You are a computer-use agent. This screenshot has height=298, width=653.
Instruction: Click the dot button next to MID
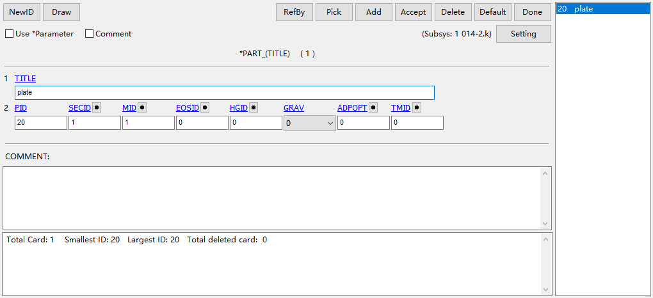click(142, 107)
